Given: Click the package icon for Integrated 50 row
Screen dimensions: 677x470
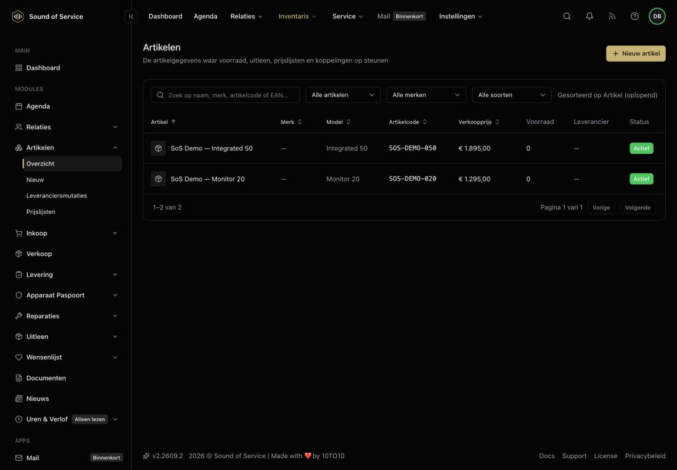Looking at the screenshot, I should [158, 148].
